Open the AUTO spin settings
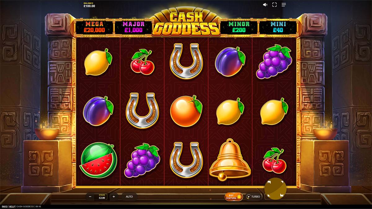 click(129, 196)
